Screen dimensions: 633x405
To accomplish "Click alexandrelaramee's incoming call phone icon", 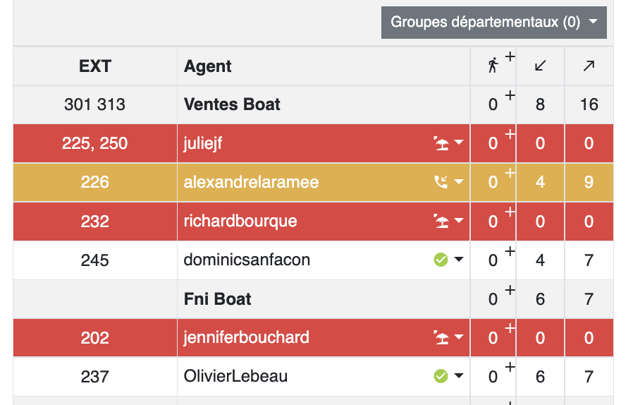I will pos(441,182).
